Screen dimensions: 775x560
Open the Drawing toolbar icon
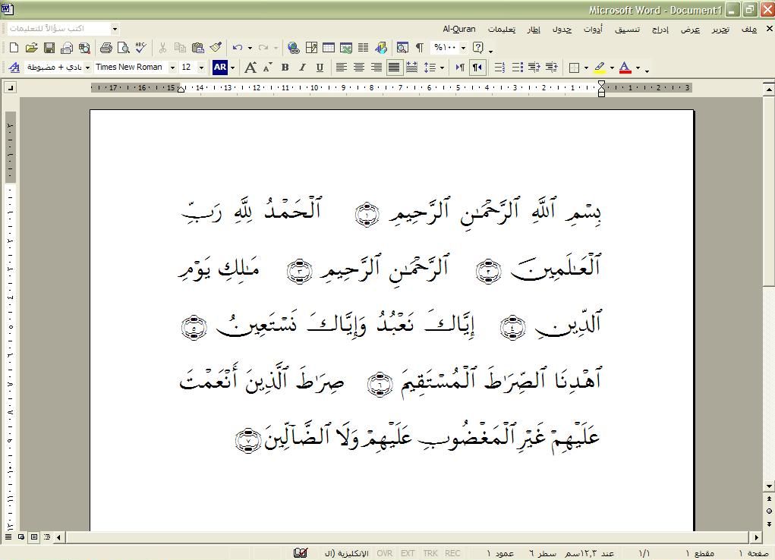(x=381, y=48)
